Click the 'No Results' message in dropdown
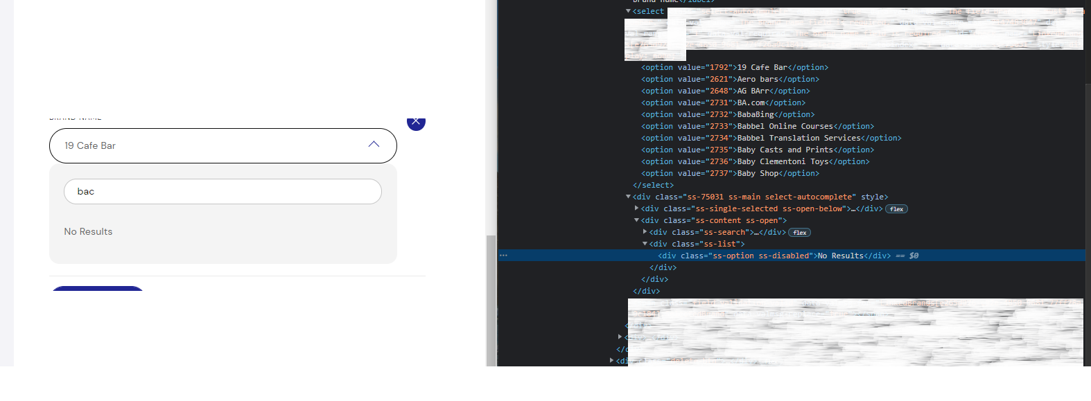This screenshot has height=401, width=1091. pos(88,231)
